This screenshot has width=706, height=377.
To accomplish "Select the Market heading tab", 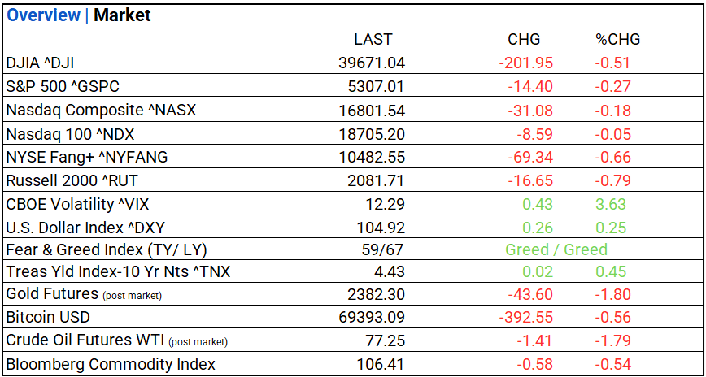I will [x=122, y=15].
